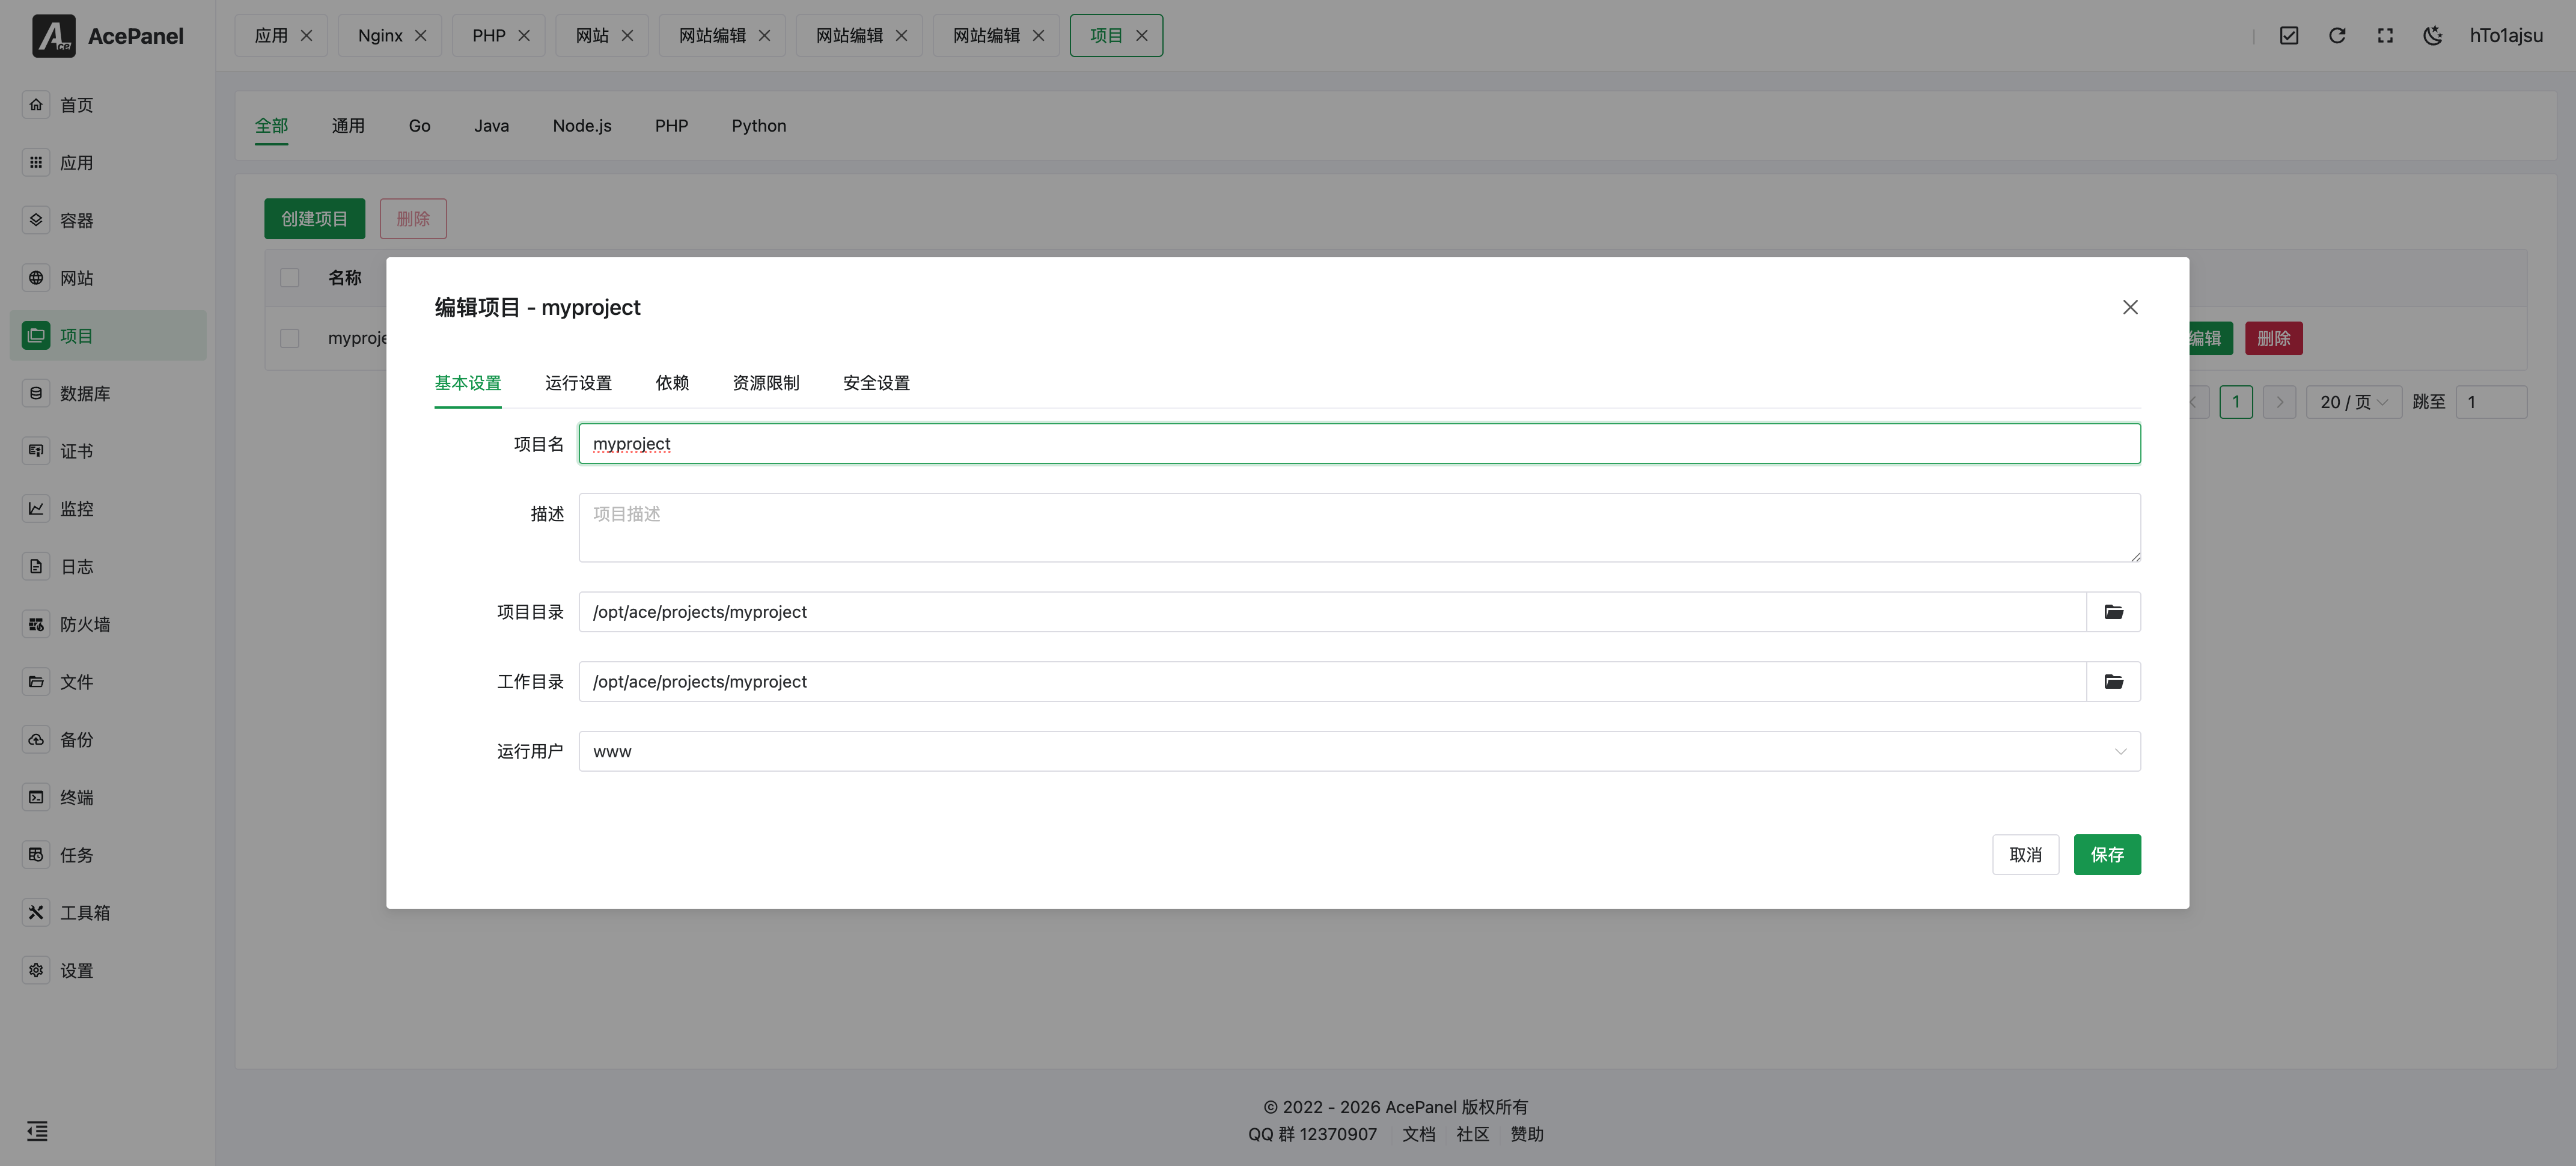Browse for the 工作目录 folder
Viewport: 2576px width, 1166px height.
pyautogui.click(x=2113, y=682)
